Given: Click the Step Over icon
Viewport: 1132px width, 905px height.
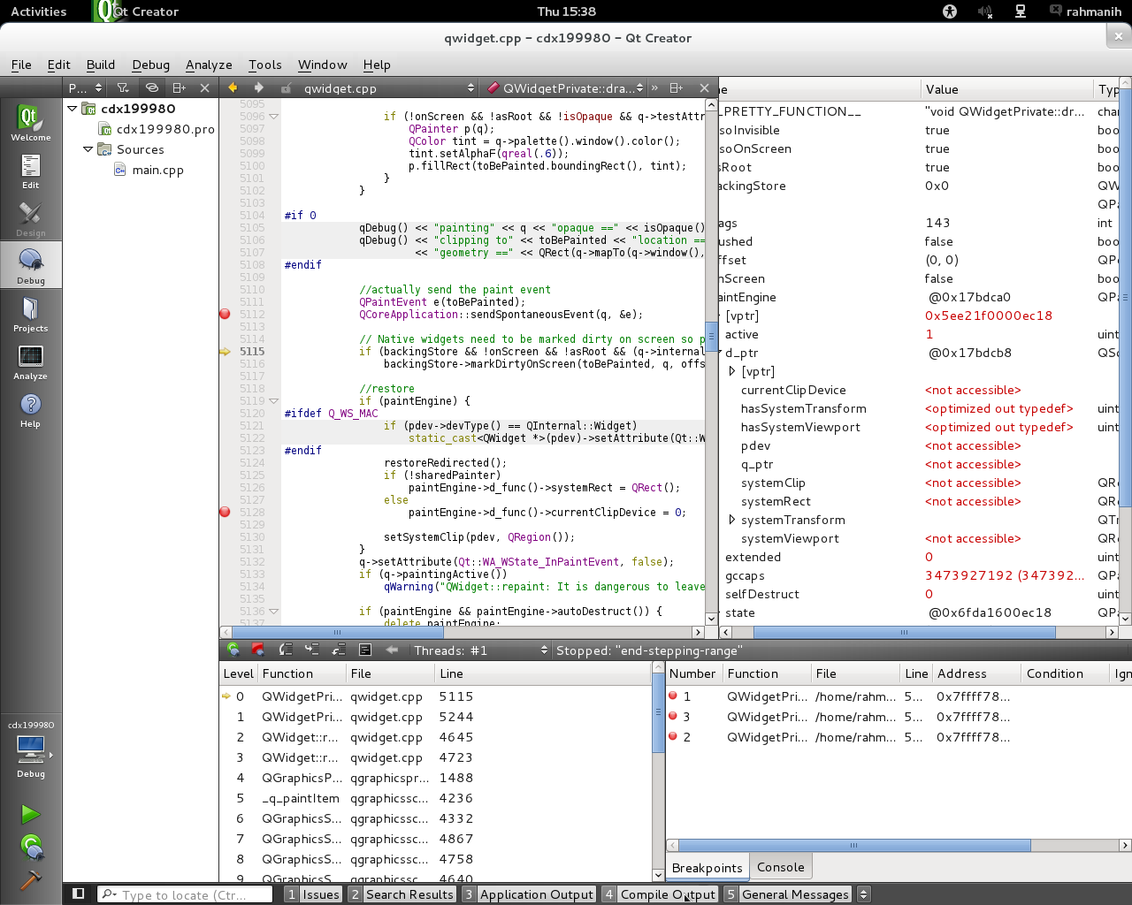Looking at the screenshot, I should tap(286, 650).
